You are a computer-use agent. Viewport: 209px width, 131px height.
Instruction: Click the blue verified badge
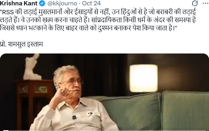[42, 3]
